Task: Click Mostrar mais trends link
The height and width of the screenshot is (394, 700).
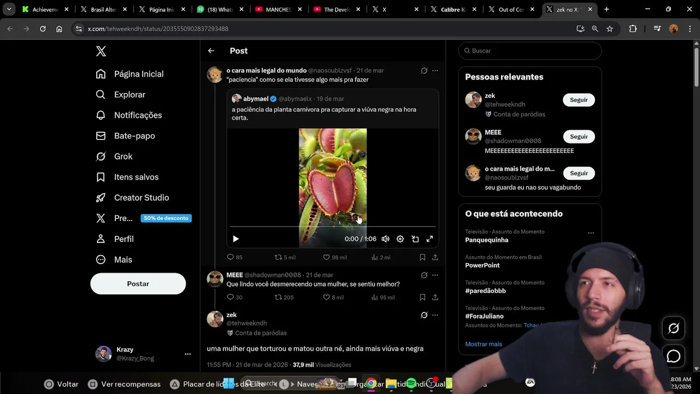Action: tap(483, 344)
